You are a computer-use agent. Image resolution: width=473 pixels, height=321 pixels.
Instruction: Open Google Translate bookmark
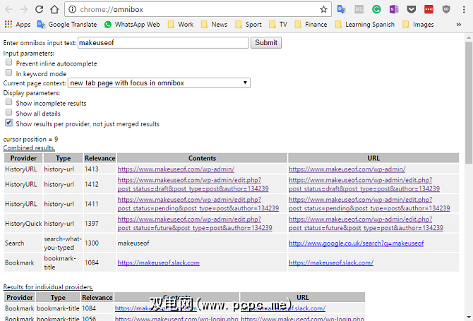(67, 25)
